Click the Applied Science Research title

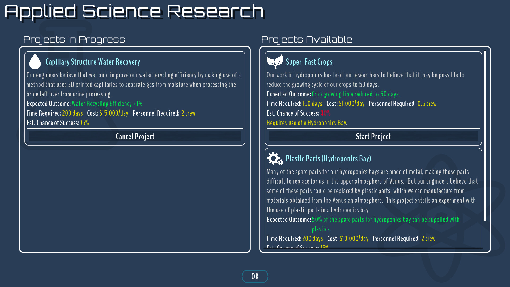[134, 11]
